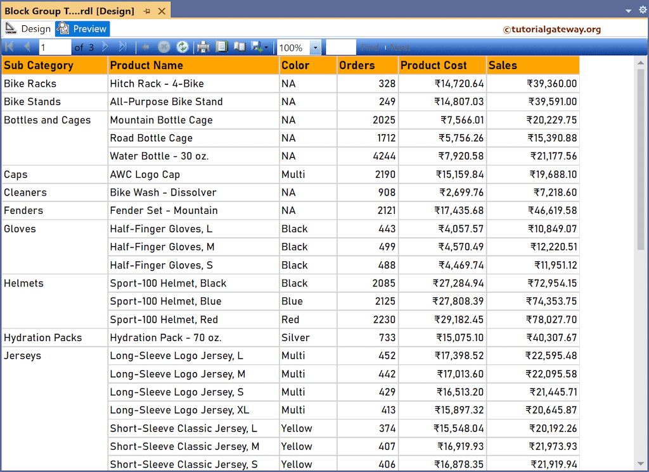Open the Print dialog
This screenshot has width=649, height=472.
(x=204, y=47)
